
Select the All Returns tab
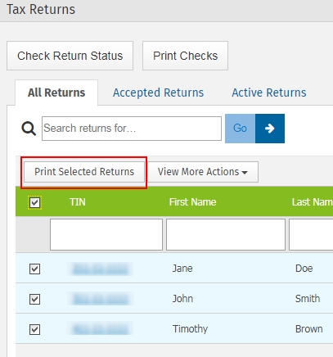tap(56, 93)
